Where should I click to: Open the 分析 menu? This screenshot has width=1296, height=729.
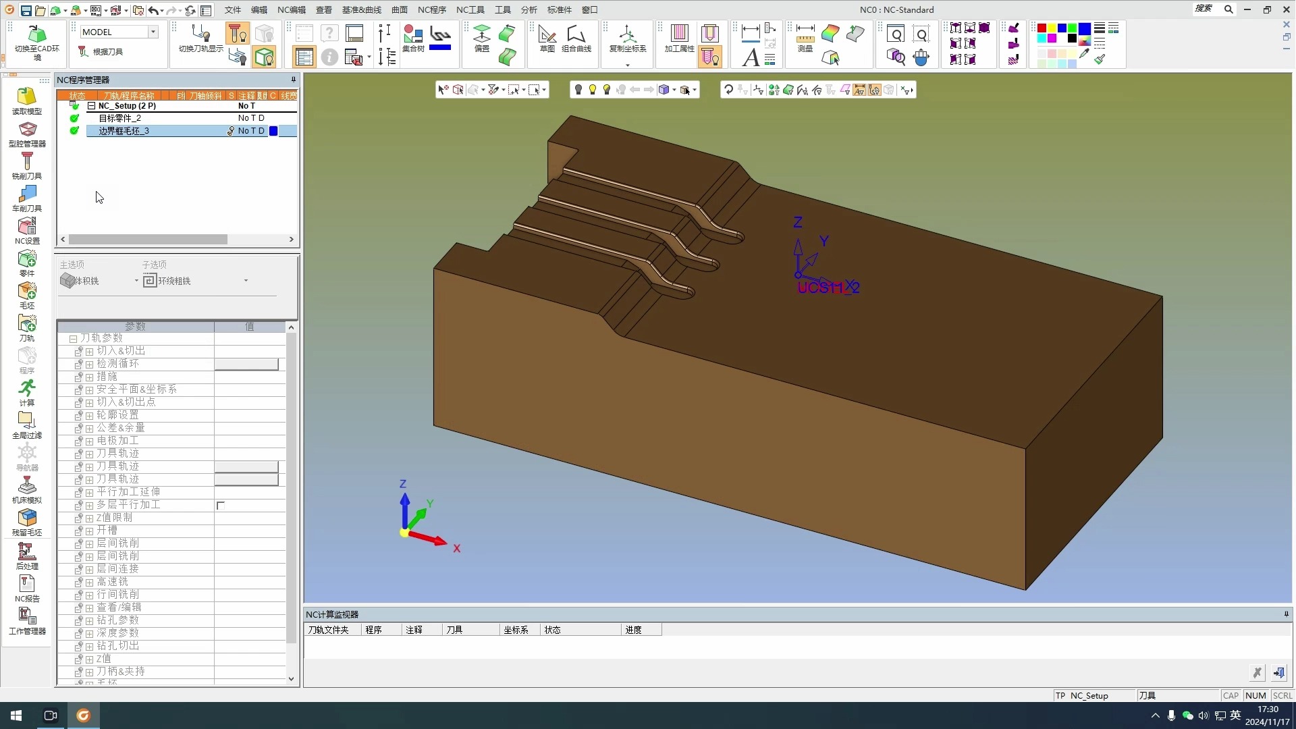529,9
